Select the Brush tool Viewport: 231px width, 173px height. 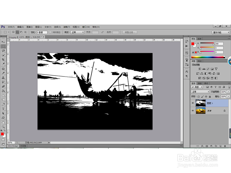(x=3, y=73)
